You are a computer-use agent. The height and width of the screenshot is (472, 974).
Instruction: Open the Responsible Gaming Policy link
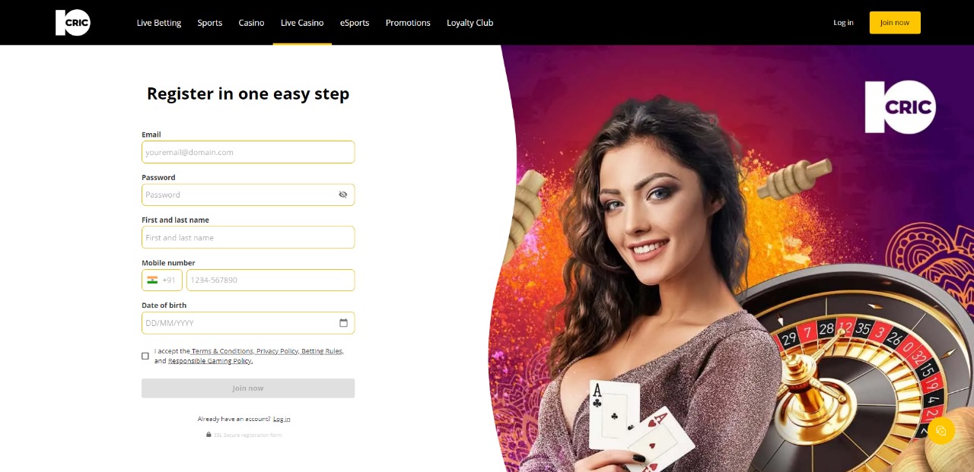tap(210, 361)
